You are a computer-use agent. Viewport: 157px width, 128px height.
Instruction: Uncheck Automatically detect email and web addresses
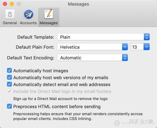[9, 84]
